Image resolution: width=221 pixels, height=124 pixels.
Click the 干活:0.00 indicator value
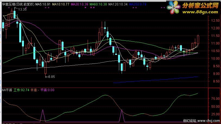(x=47, y=90)
